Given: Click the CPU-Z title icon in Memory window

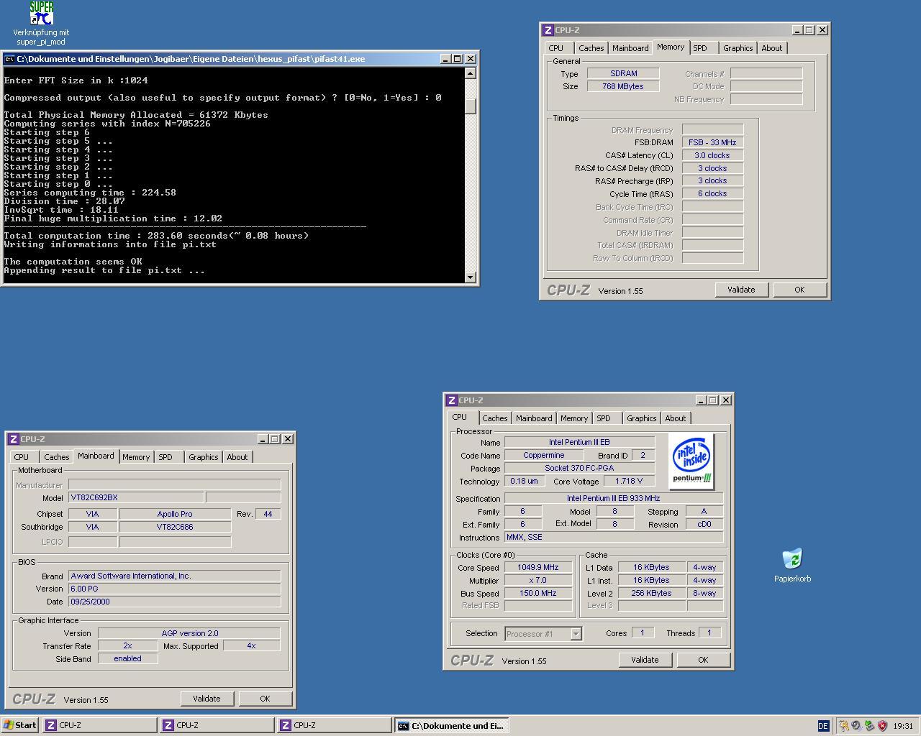Looking at the screenshot, I should tap(548, 30).
